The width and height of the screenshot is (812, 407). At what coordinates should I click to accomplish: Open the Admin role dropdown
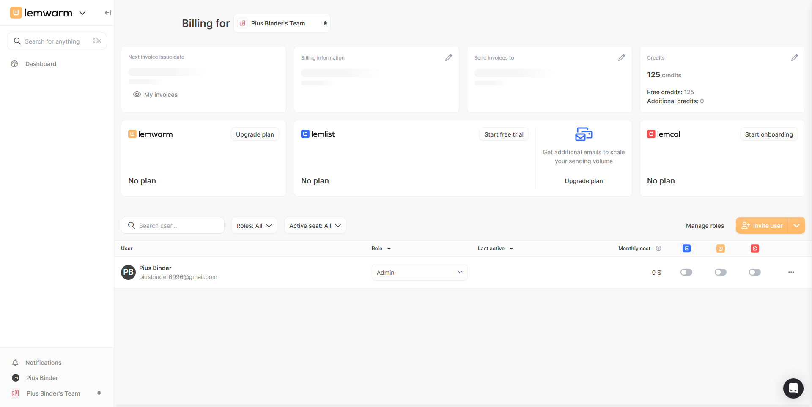pos(419,273)
